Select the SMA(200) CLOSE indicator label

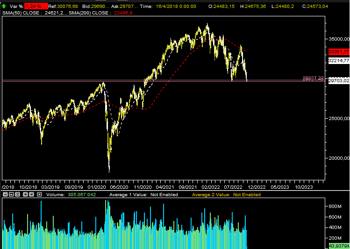coord(90,13)
